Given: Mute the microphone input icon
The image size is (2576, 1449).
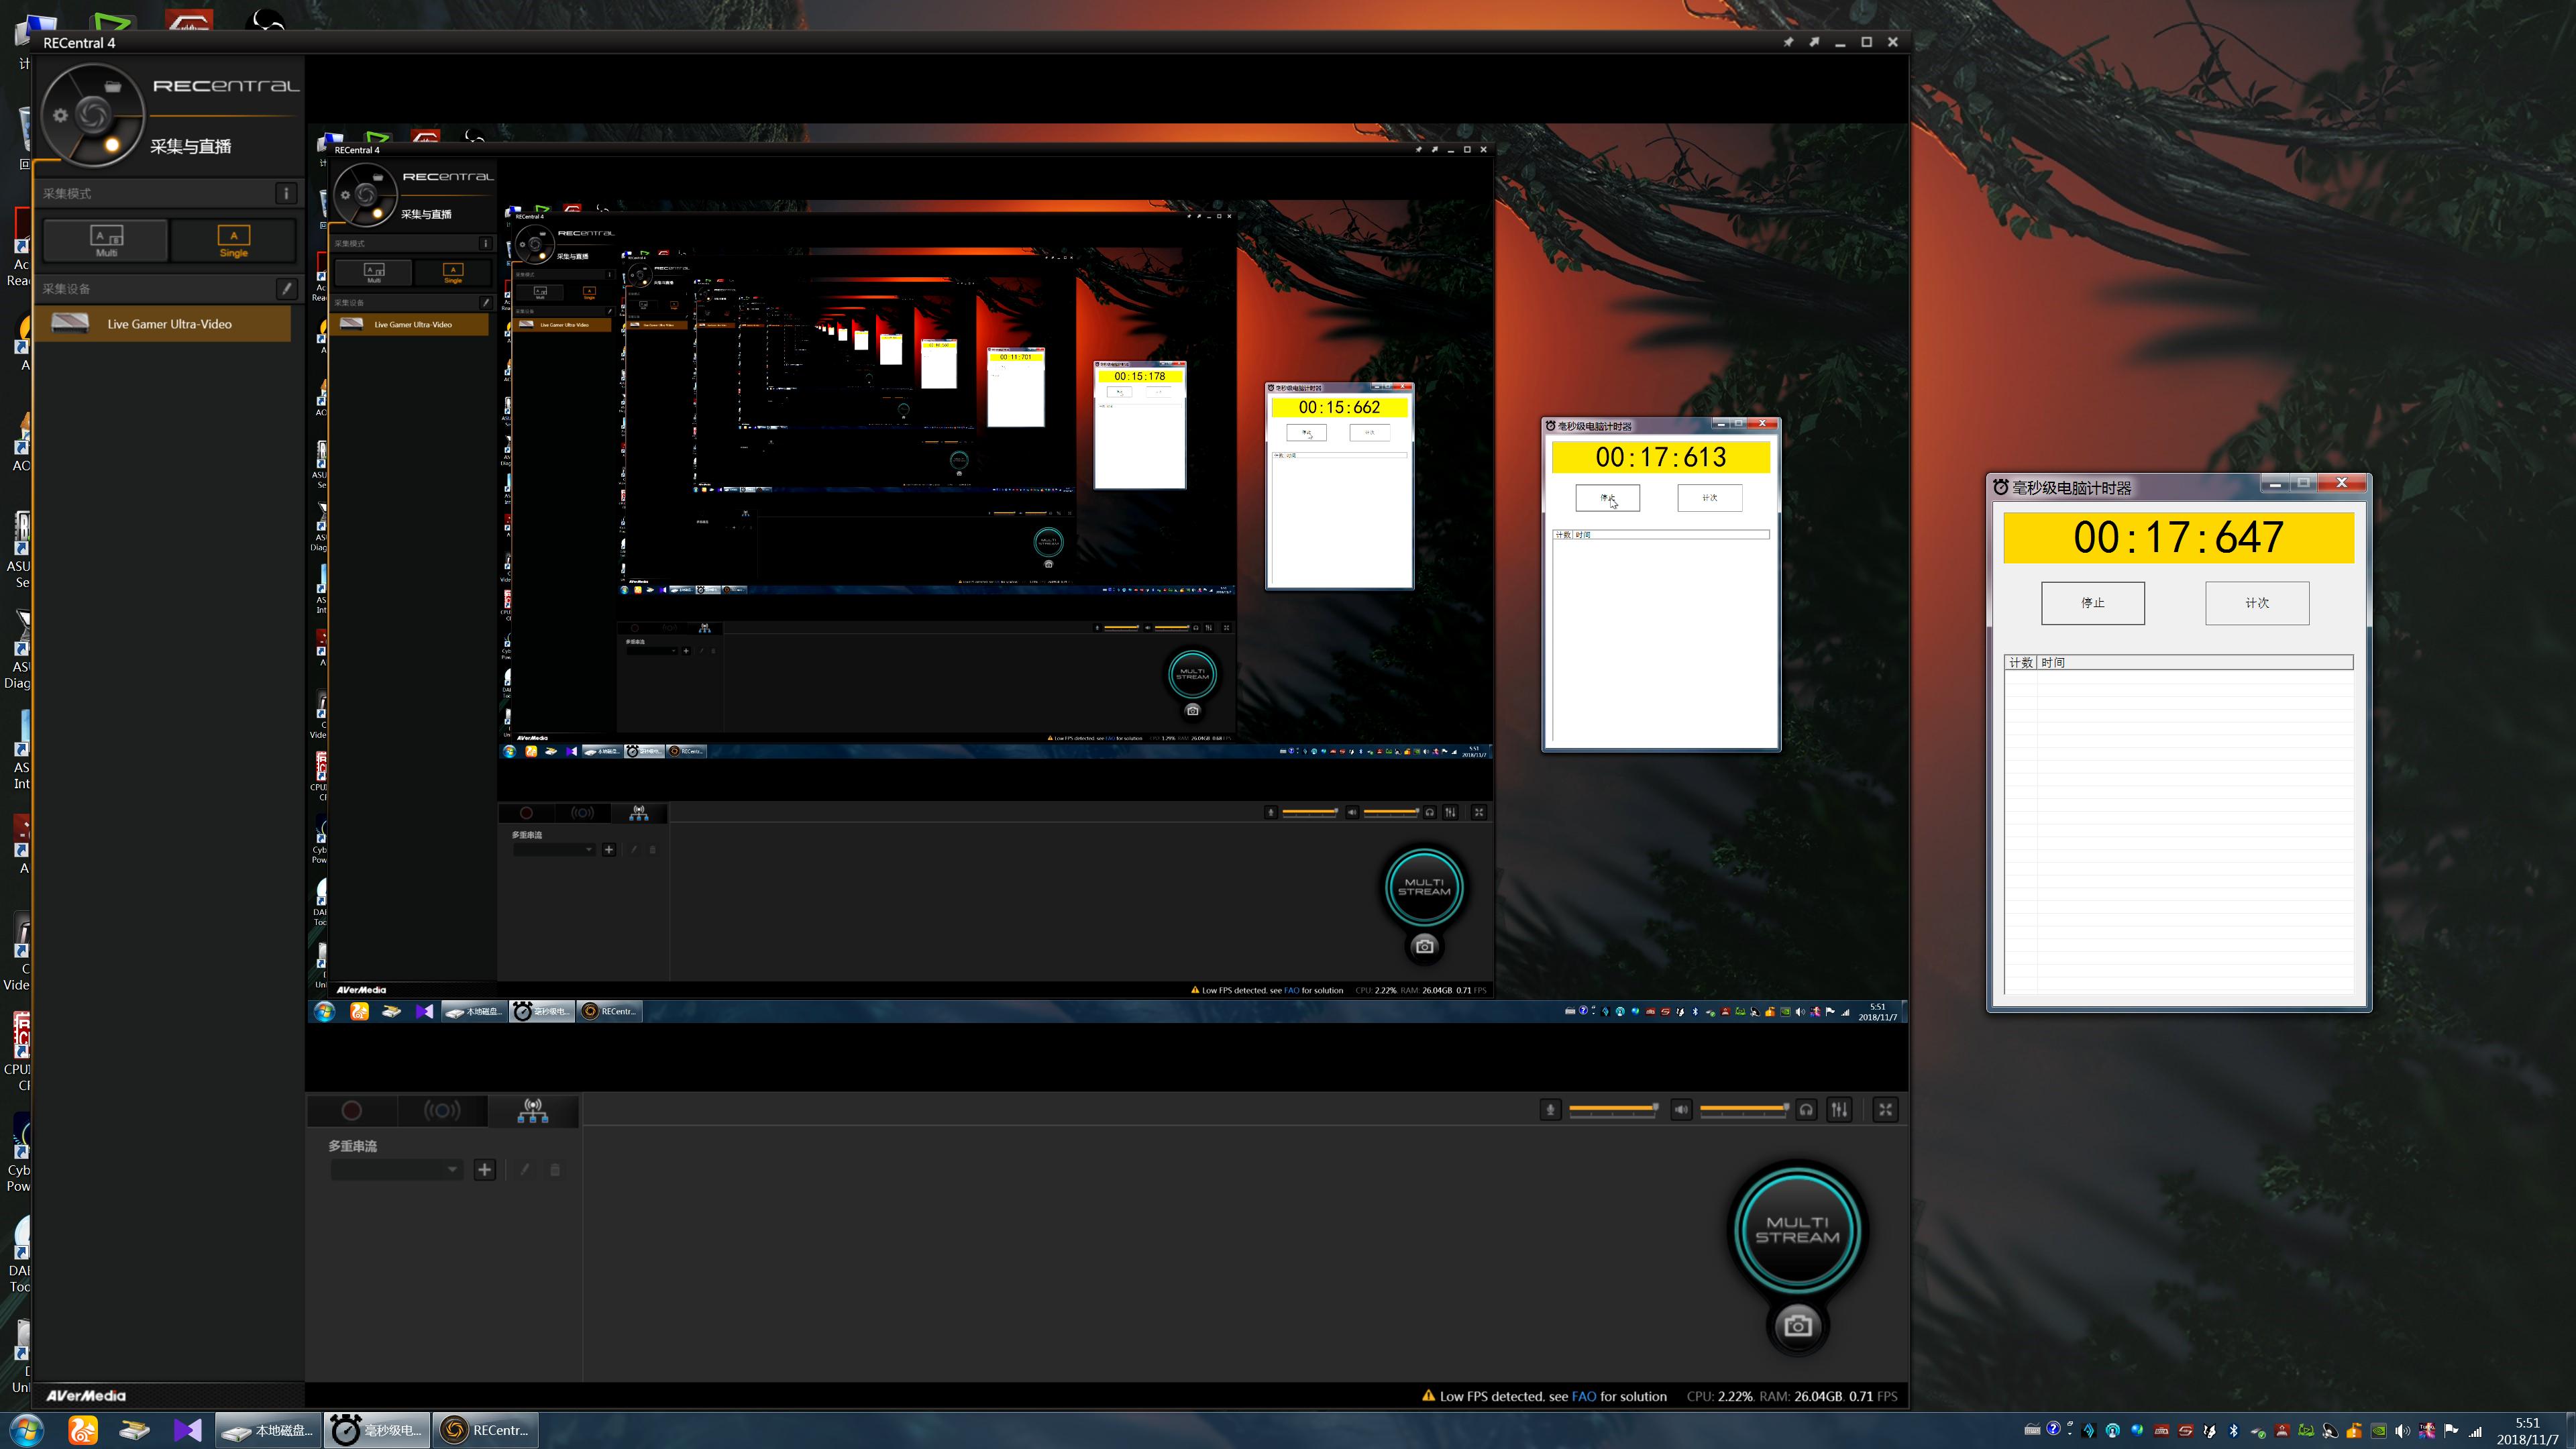Looking at the screenshot, I should [1550, 1110].
